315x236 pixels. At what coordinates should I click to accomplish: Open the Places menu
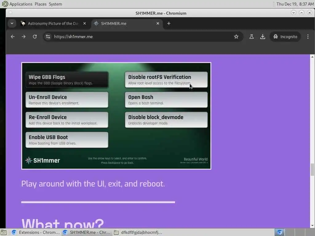point(40,4)
